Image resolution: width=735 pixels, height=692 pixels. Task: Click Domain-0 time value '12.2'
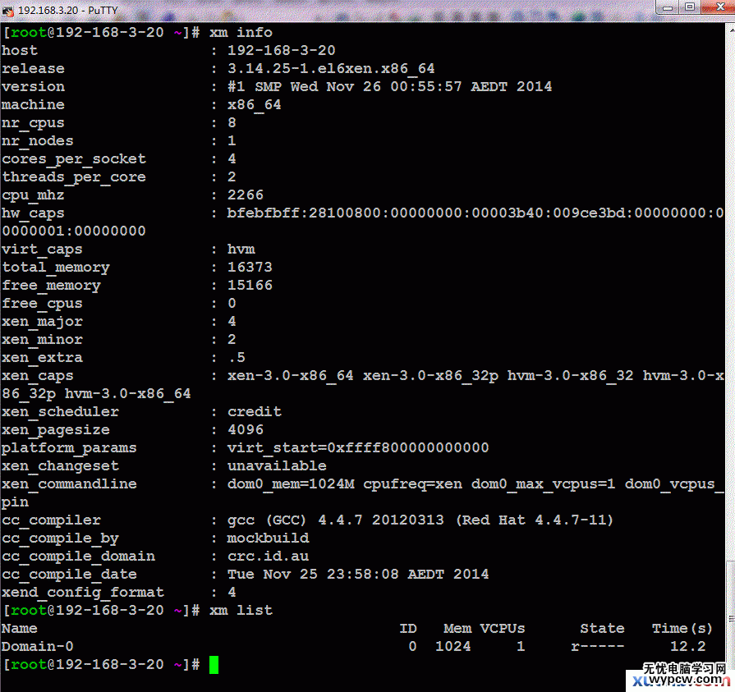(687, 647)
